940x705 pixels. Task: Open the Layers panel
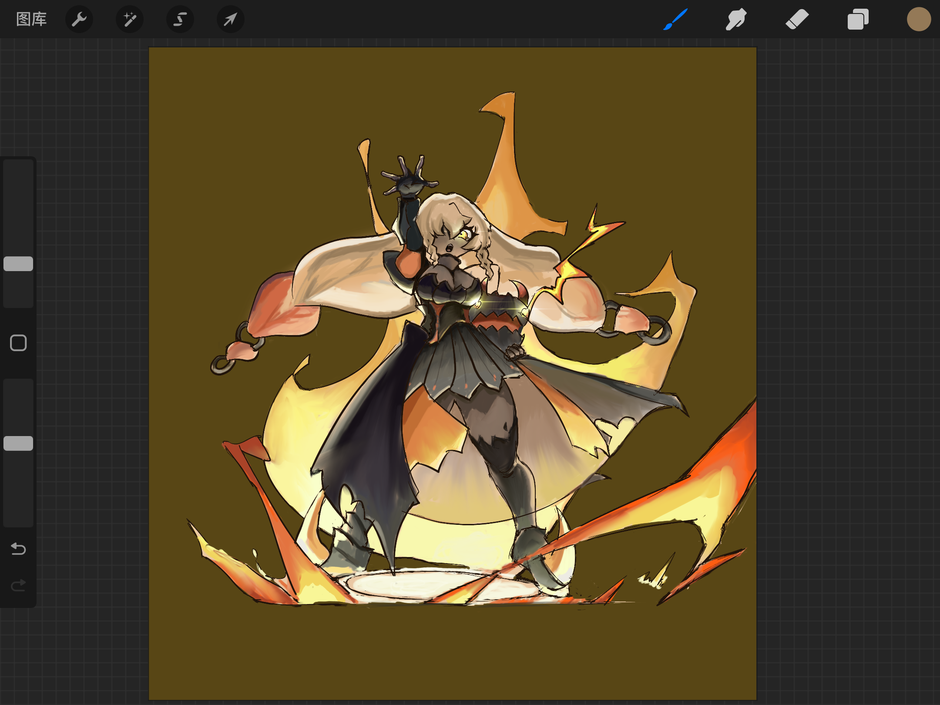(858, 19)
